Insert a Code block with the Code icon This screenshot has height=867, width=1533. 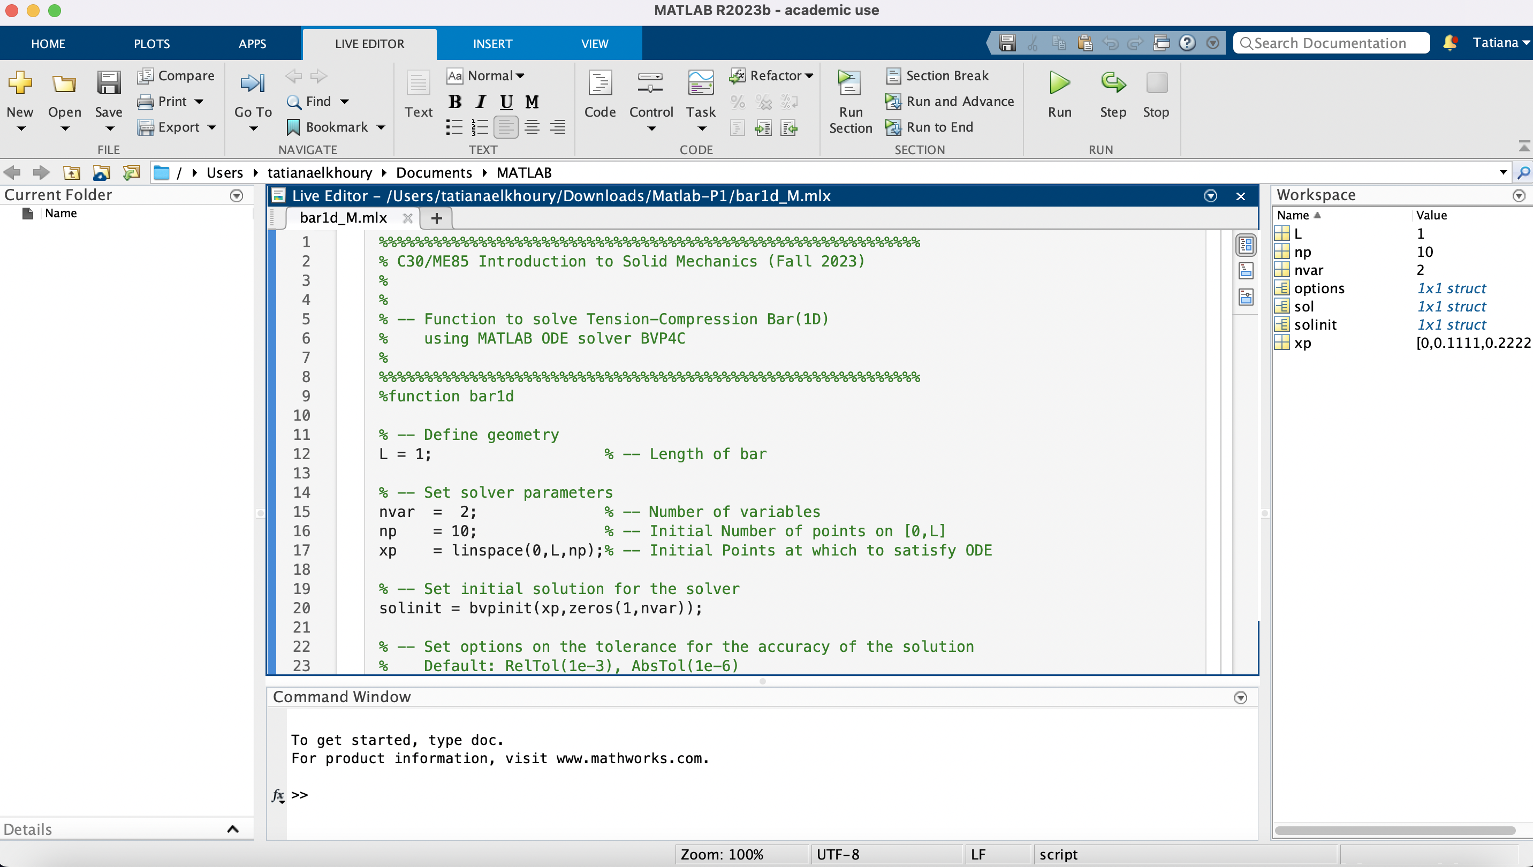click(x=599, y=83)
